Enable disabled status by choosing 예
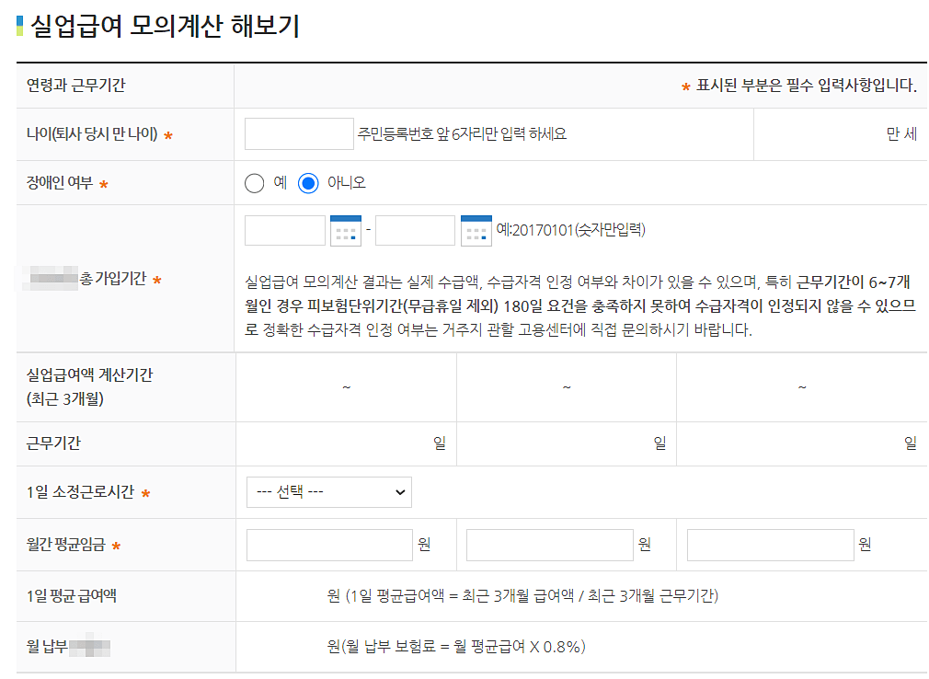 click(x=255, y=182)
